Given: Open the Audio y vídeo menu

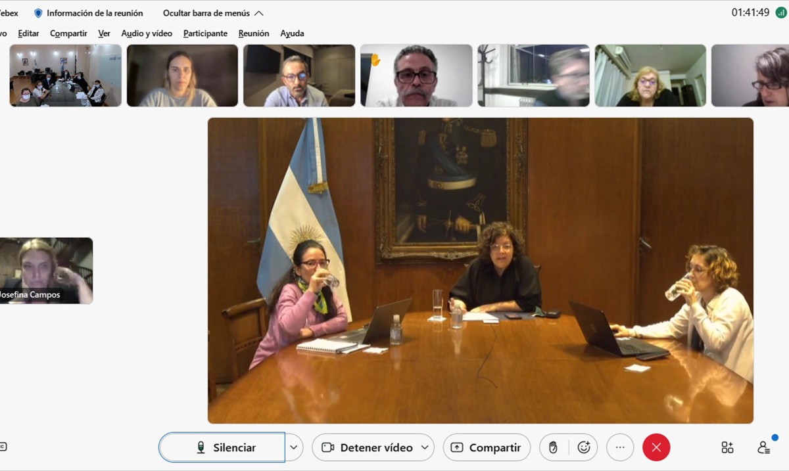Looking at the screenshot, I should (147, 34).
